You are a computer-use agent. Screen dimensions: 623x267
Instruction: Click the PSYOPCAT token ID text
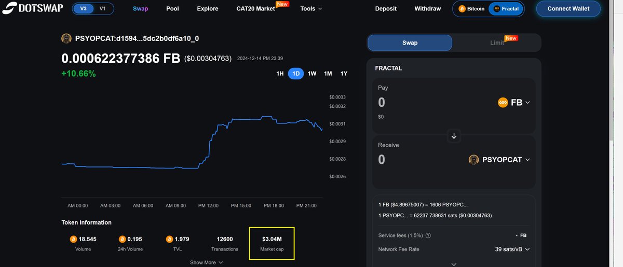[137, 38]
